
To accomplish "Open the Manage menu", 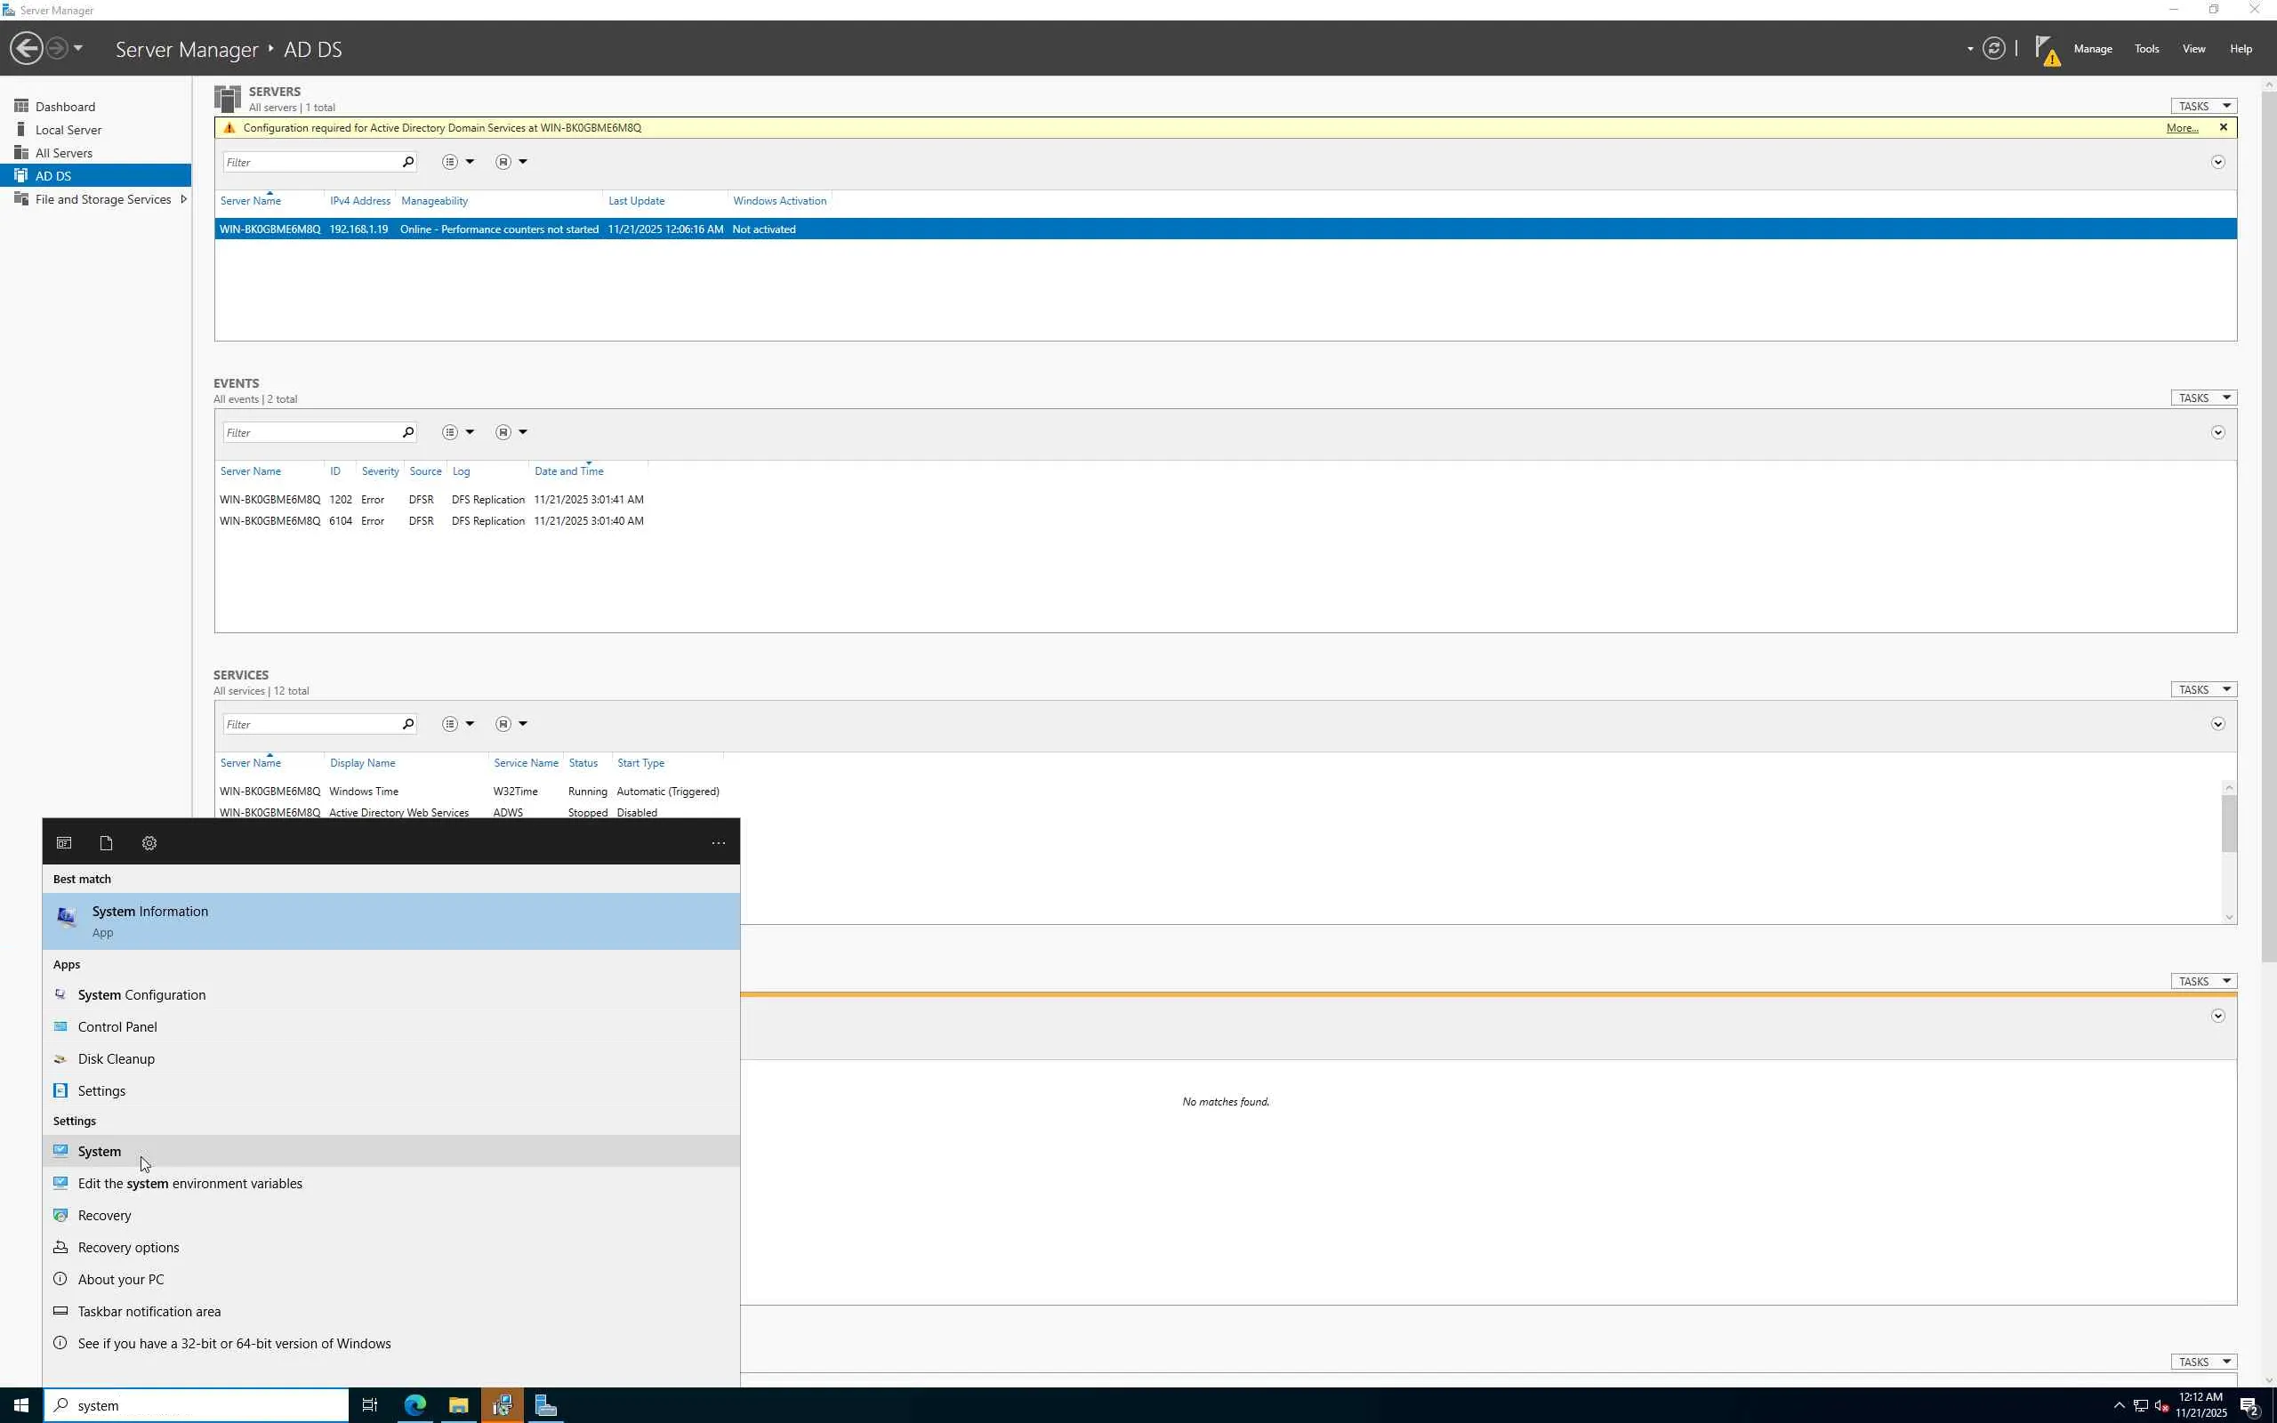I will [2093, 49].
